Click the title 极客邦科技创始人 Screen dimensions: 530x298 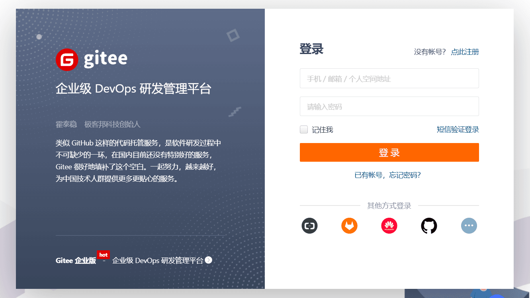pos(112,124)
